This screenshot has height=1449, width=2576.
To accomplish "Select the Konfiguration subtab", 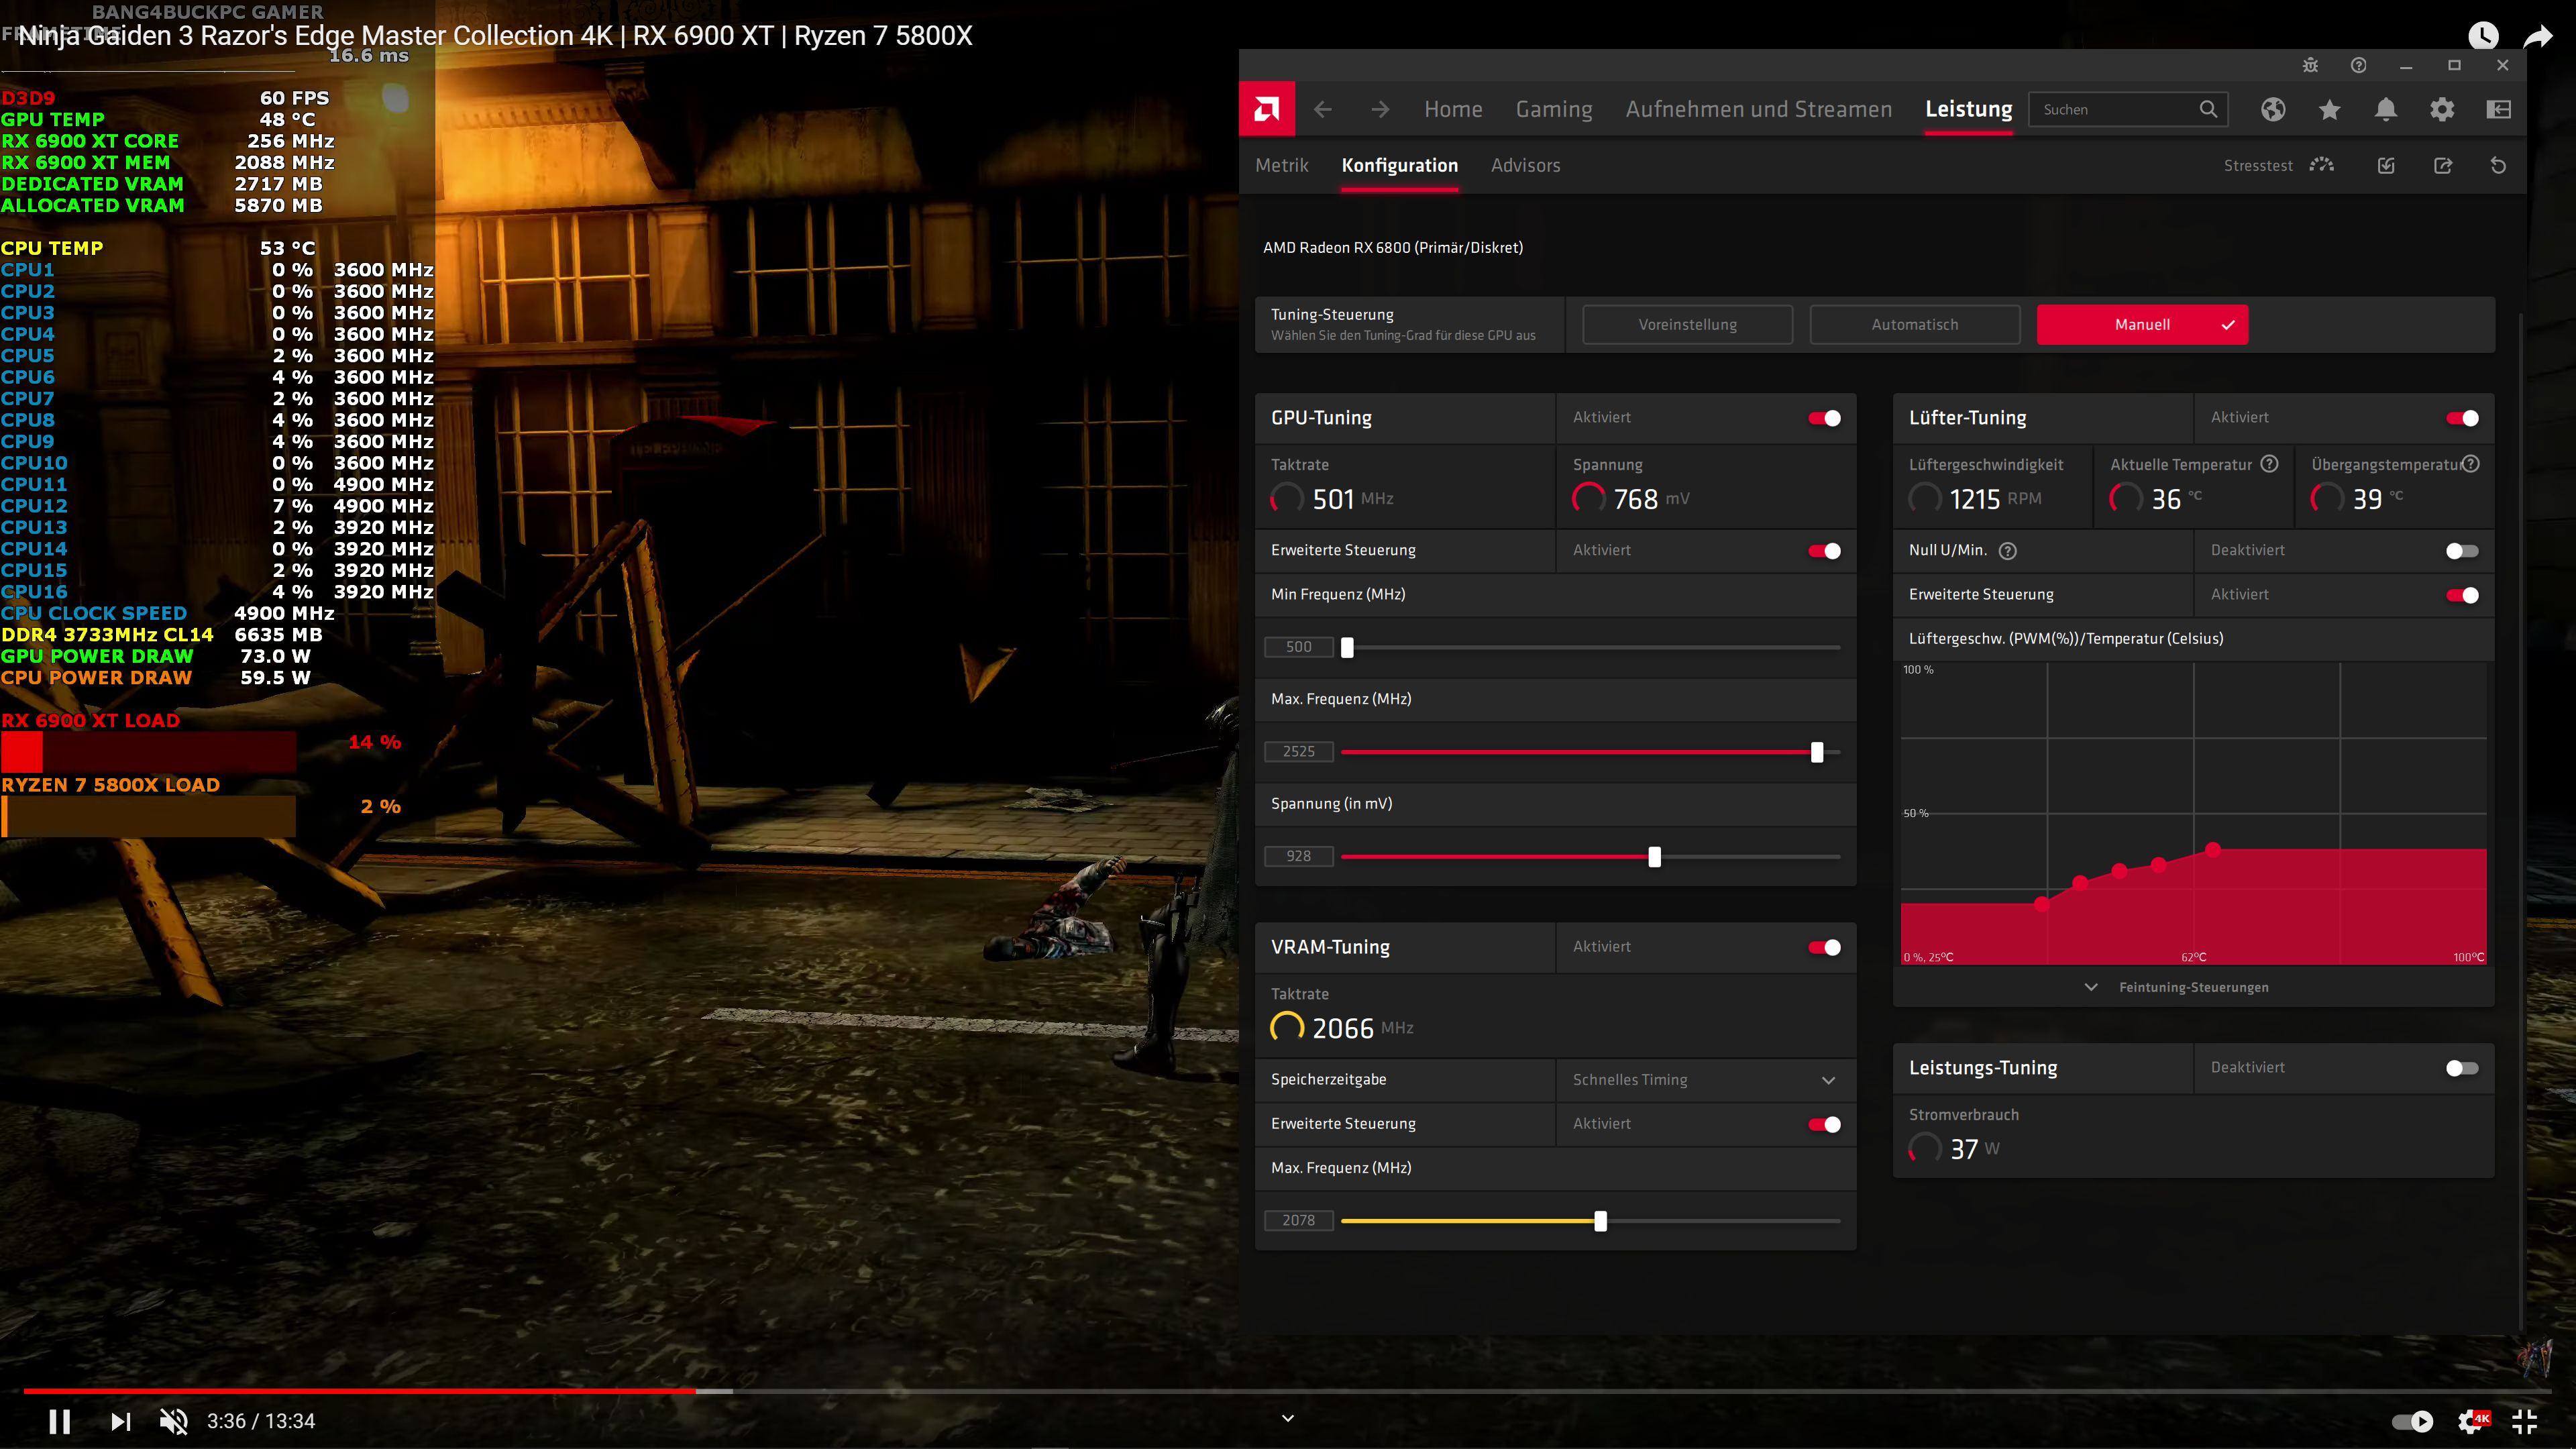I will (1399, 165).
